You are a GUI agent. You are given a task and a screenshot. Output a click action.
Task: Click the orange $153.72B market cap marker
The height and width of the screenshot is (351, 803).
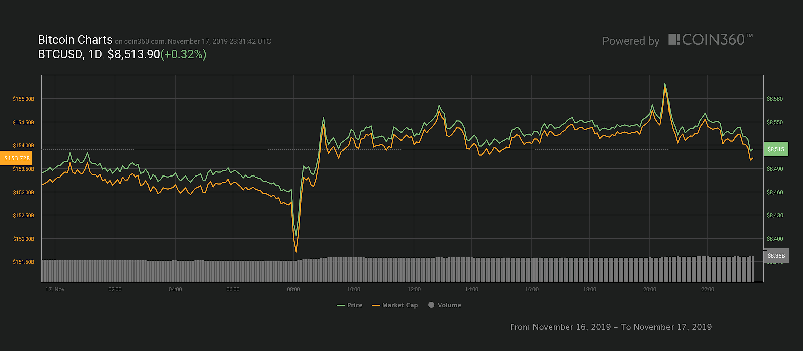(x=16, y=158)
